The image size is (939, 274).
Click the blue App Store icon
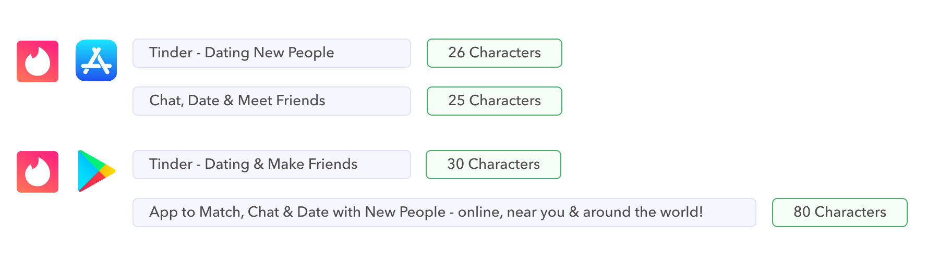coord(96,60)
